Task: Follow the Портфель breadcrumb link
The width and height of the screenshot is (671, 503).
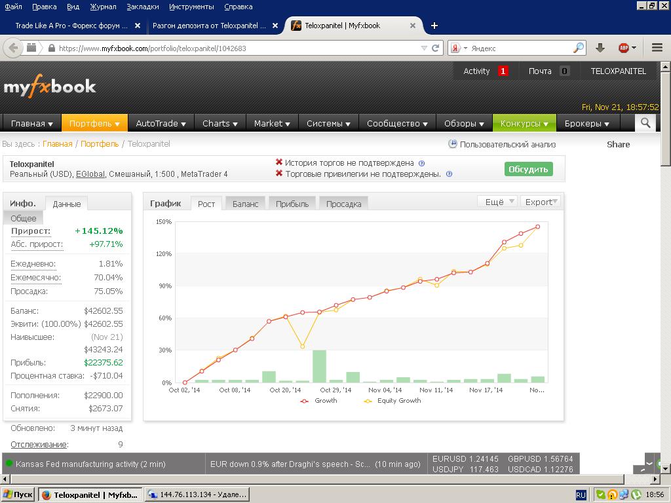Action: (x=100, y=143)
